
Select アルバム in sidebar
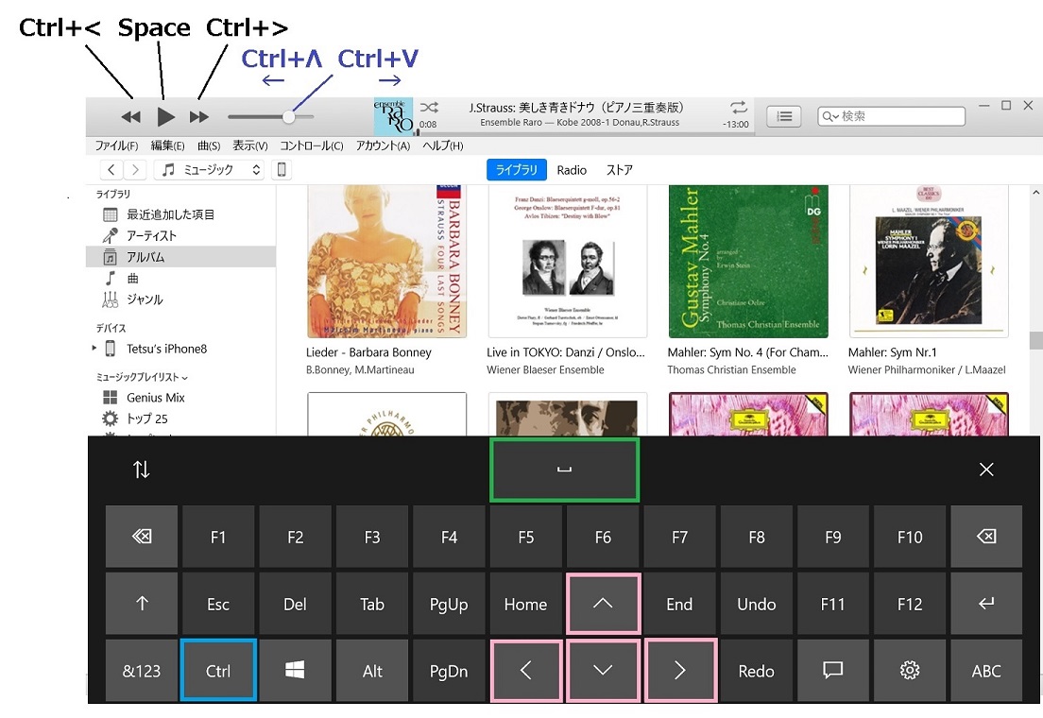pyautogui.click(x=181, y=258)
